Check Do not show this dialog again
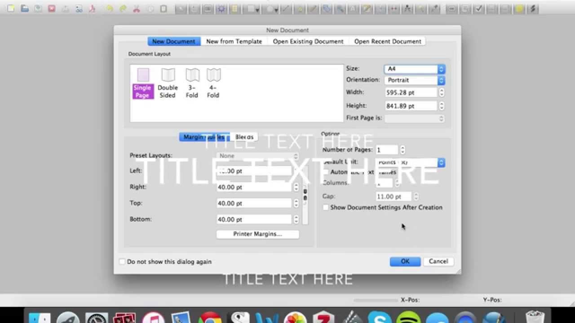 point(122,262)
